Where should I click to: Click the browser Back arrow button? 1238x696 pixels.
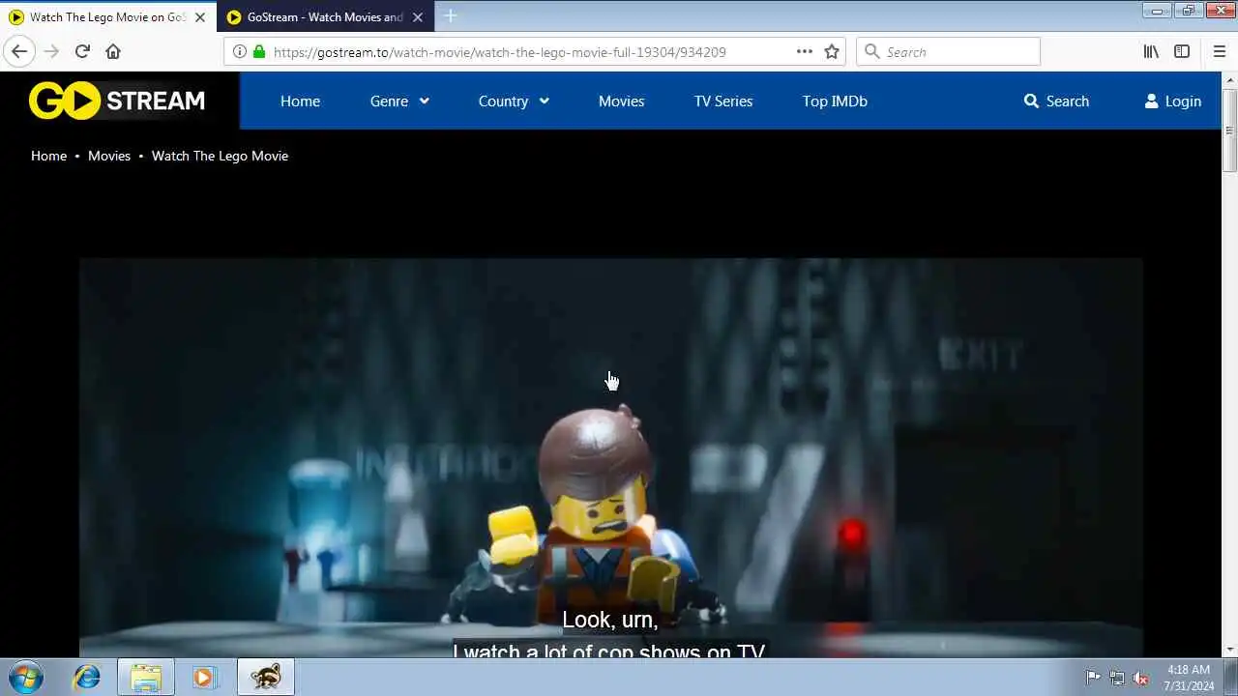pos(19,51)
